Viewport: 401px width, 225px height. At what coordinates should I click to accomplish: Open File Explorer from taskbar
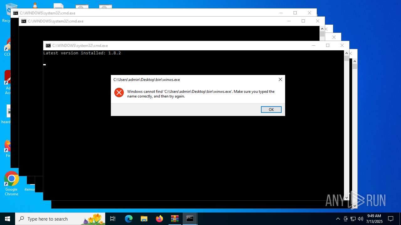144,219
